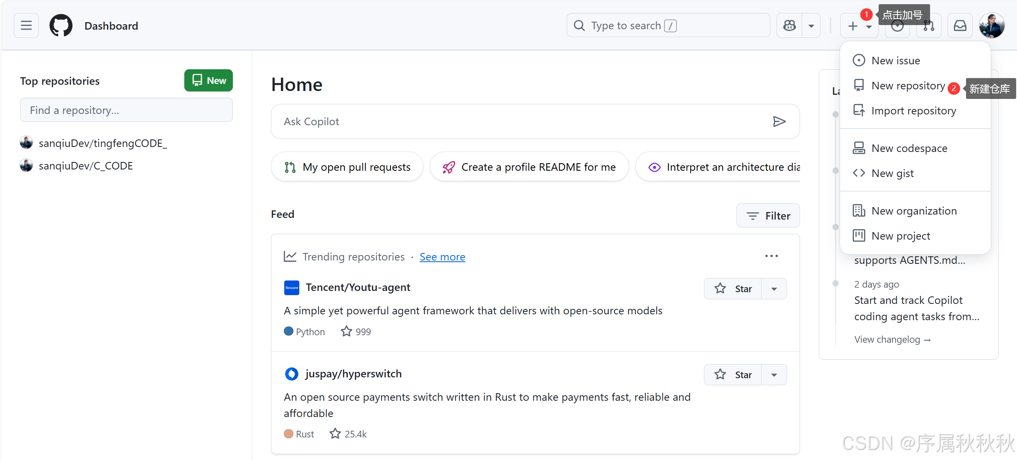Screen dimensions: 1017x460
Task: Open Copilot chat icon in header
Action: click(789, 25)
